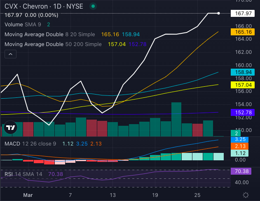Click the TradingView logo icon
The width and height of the screenshot is (260, 201).
tap(9, 128)
